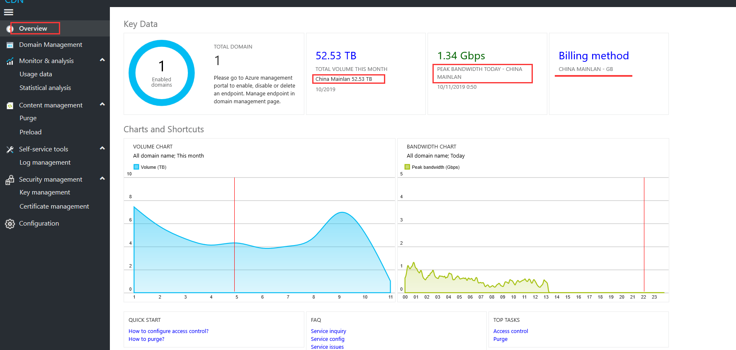The width and height of the screenshot is (736, 350).
Task: Open the Certificate management menu item
Action: [x=54, y=207]
